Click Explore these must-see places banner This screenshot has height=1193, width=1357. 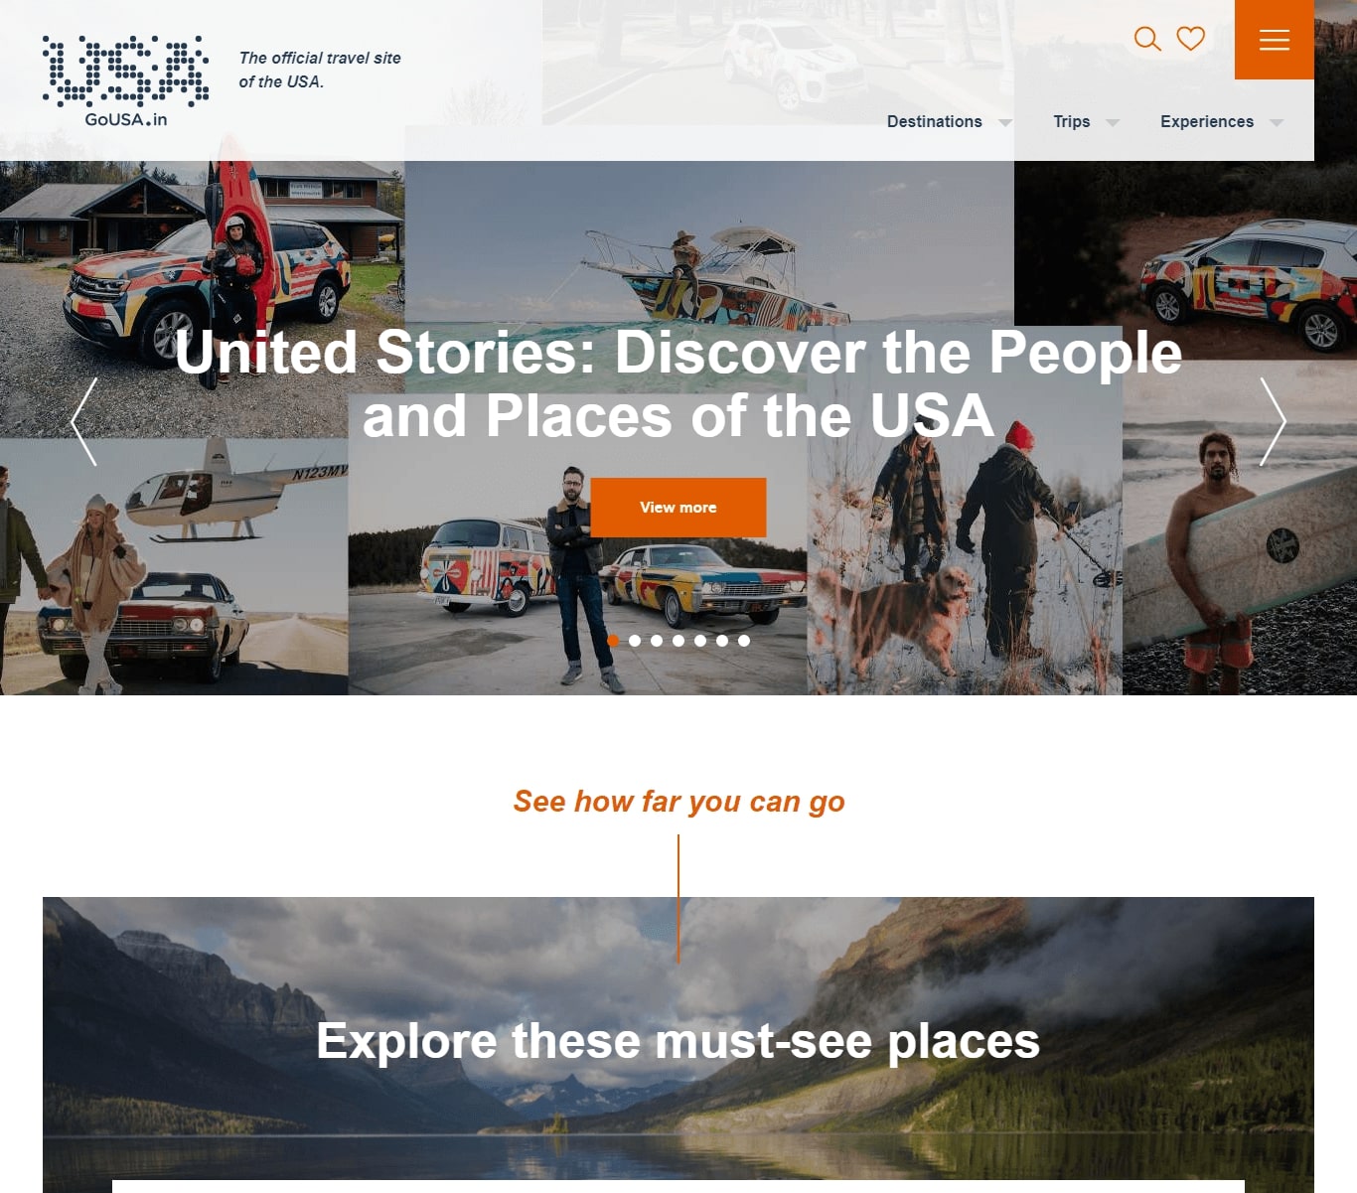click(678, 1041)
